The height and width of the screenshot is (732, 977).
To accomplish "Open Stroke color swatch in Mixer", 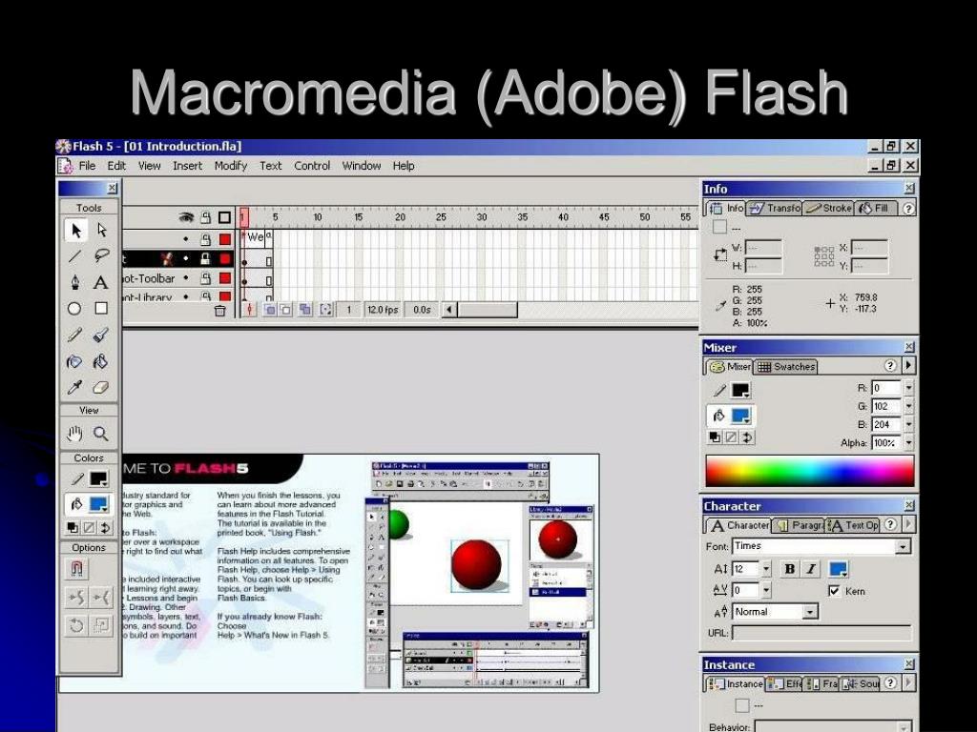I will click(x=740, y=390).
